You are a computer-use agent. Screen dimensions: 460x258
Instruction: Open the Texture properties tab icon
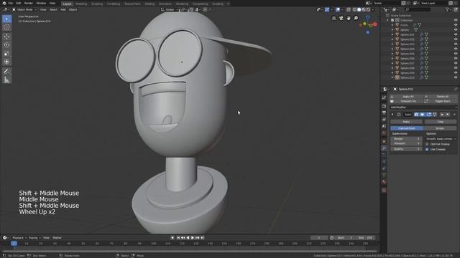pos(384,190)
